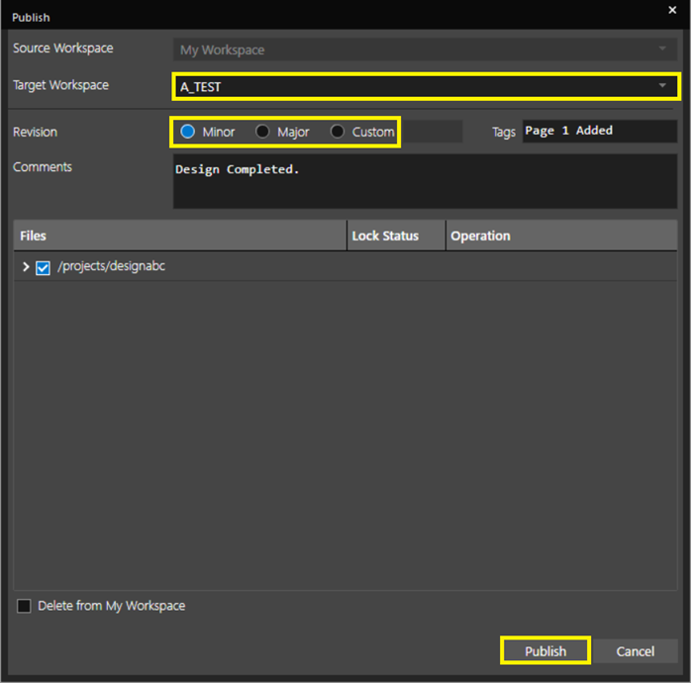This screenshot has width=691, height=683.
Task: Open the Target Workspace A_TEST dropdown
Action: coord(426,86)
